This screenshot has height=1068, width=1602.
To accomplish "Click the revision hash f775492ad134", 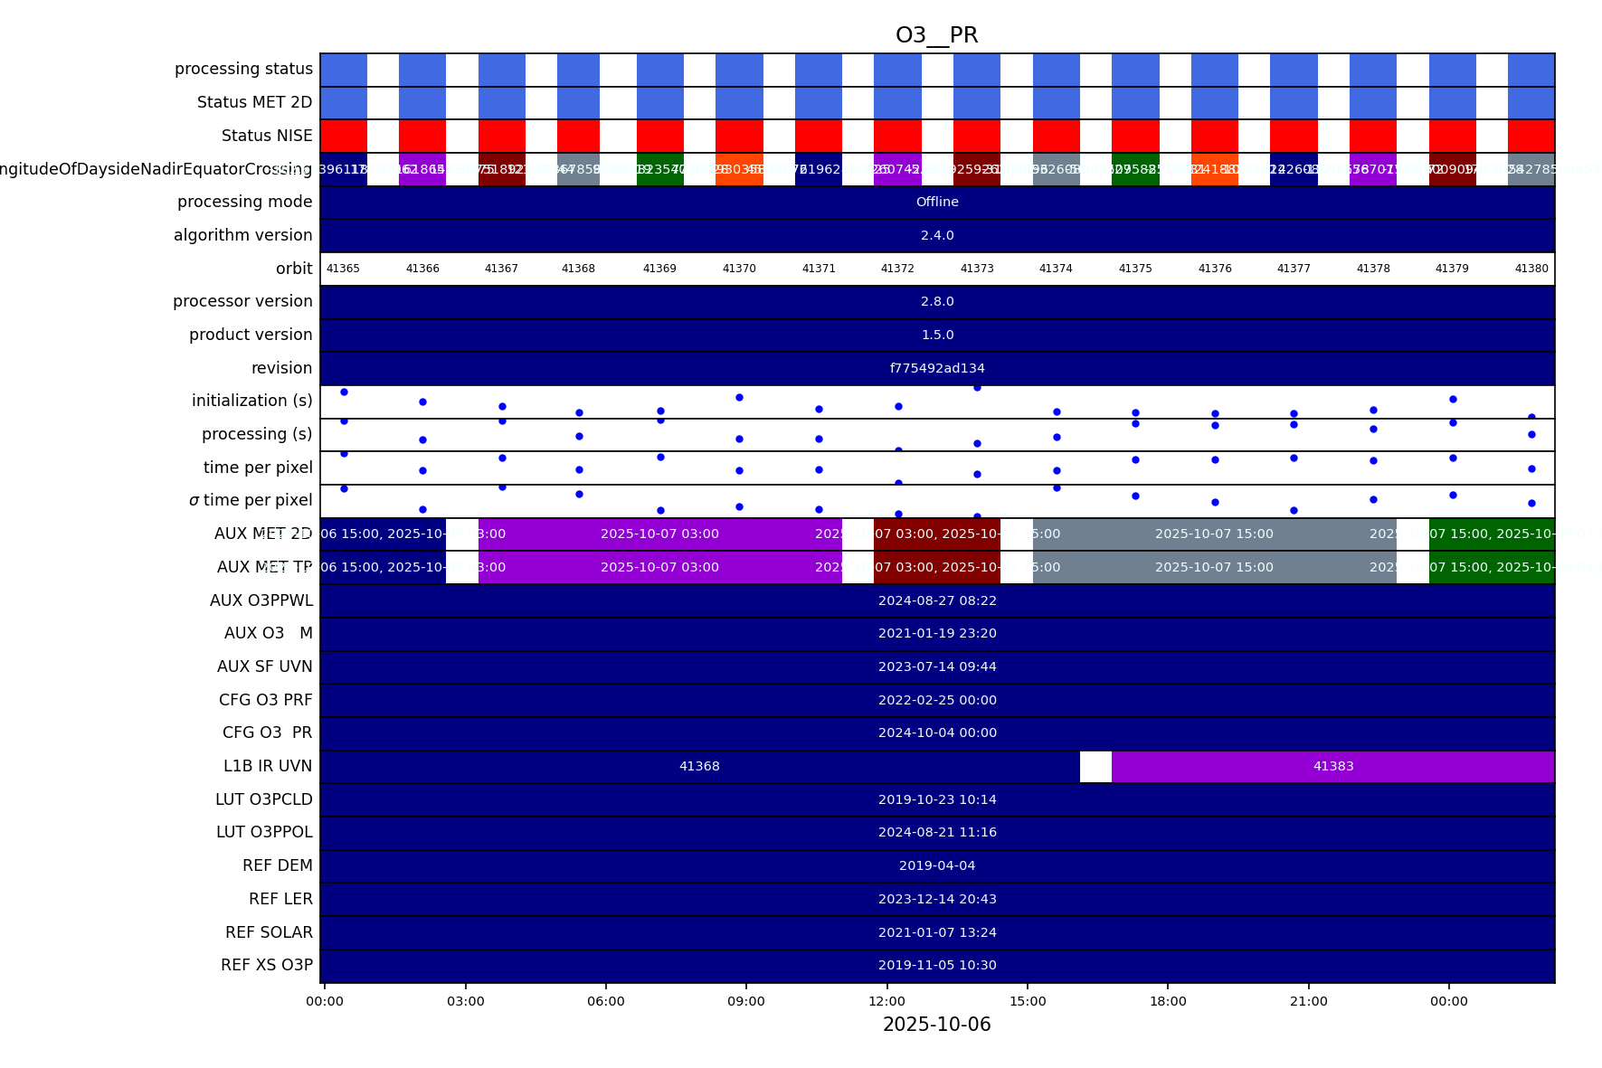I will click(937, 369).
